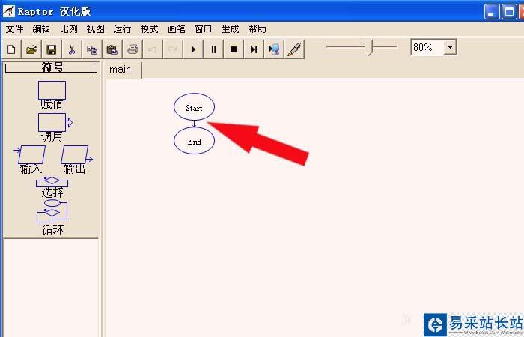Image resolution: width=524 pixels, height=337 pixels.
Task: Step to next symbol with the step button
Action: click(254, 49)
